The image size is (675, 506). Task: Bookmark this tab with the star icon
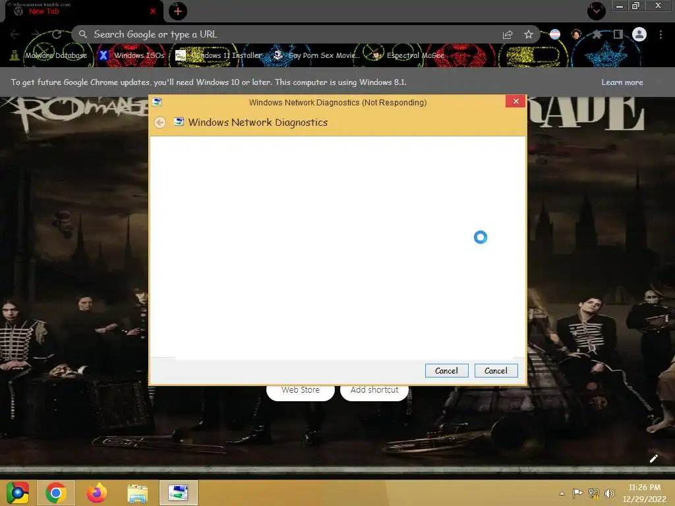tap(529, 34)
